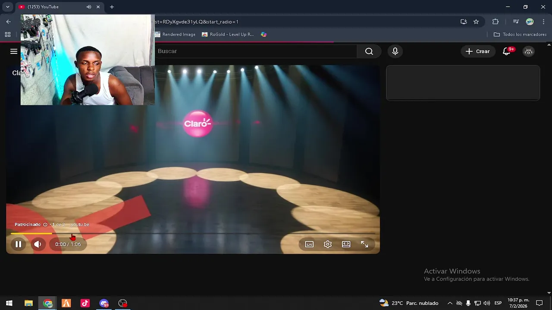Open the OBS Studio taskbar icon
552x310 pixels.
coord(123,303)
